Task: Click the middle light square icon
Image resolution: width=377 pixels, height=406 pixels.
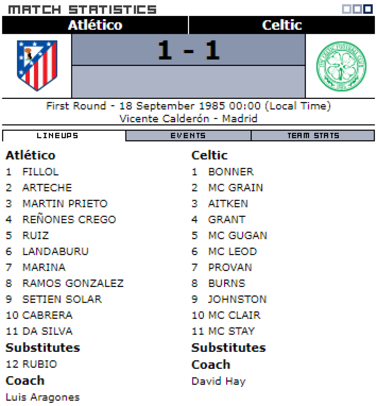Action: click(x=357, y=9)
